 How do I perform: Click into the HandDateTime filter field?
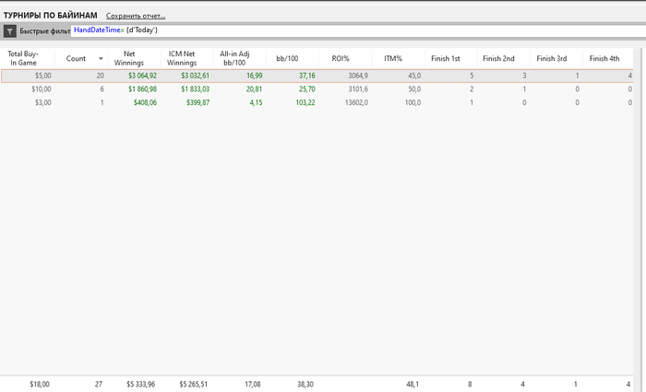tap(358, 30)
